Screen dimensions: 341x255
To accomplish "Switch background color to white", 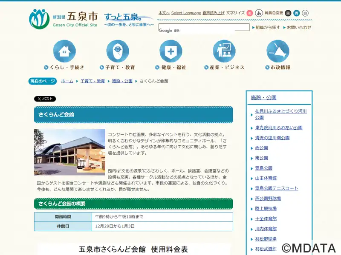I will 305,13.
